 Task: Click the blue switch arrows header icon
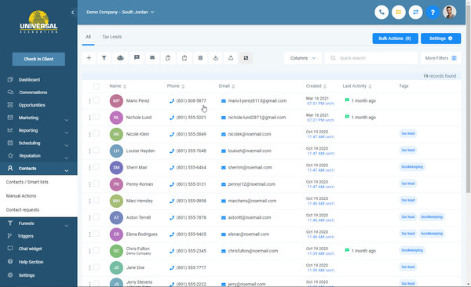click(x=416, y=13)
